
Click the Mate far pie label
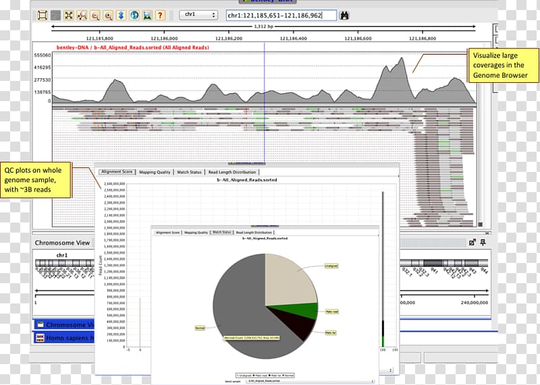tap(330, 332)
